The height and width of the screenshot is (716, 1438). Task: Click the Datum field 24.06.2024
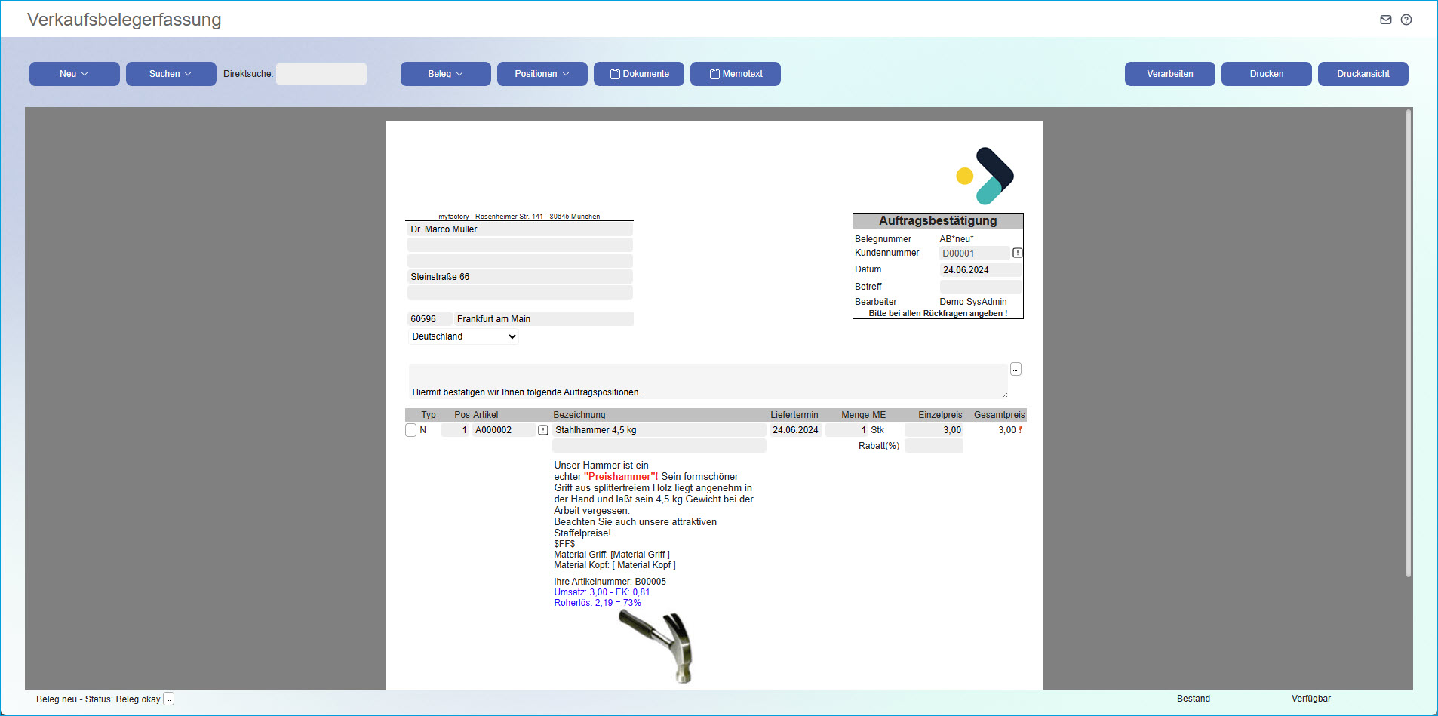click(x=981, y=270)
